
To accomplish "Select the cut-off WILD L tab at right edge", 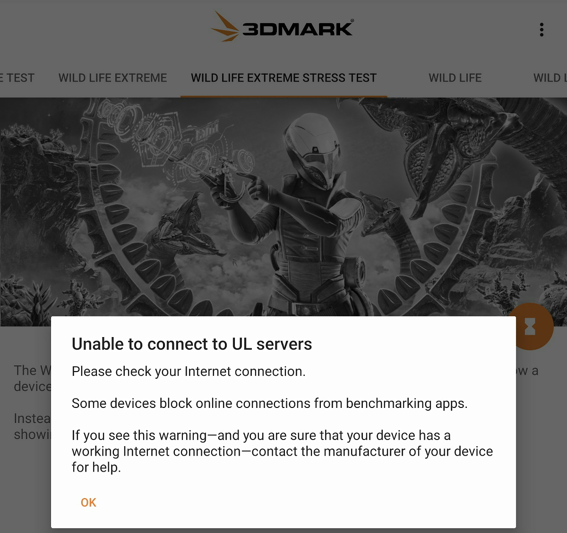I will point(550,78).
